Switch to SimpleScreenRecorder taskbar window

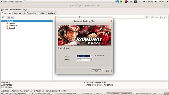18,93
